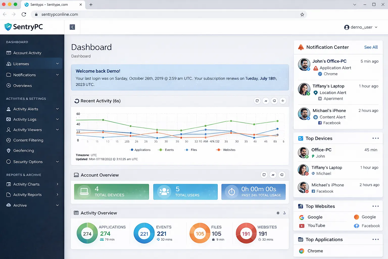Screen dimensions: 388x259
Task: Select Content Filtering in the sidebar
Action: pos(28,140)
